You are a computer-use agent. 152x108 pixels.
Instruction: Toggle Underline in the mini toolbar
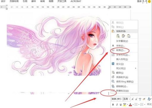[120, 104]
